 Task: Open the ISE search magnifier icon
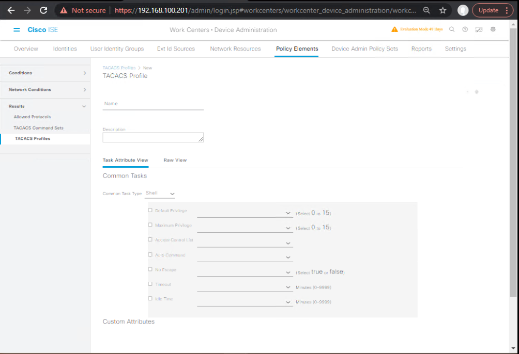tap(451, 29)
